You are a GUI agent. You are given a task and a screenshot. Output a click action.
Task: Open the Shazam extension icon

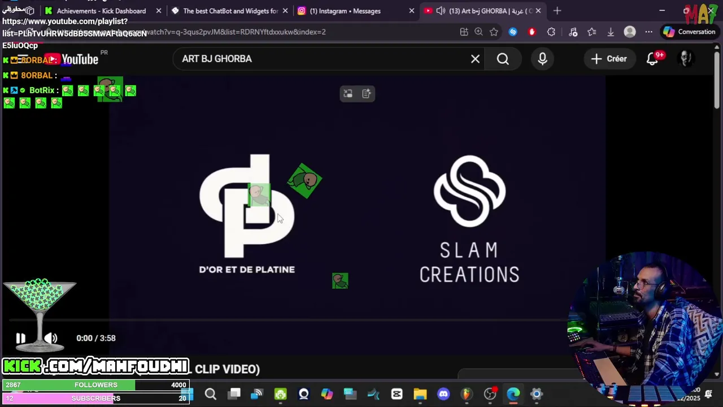[513, 32]
